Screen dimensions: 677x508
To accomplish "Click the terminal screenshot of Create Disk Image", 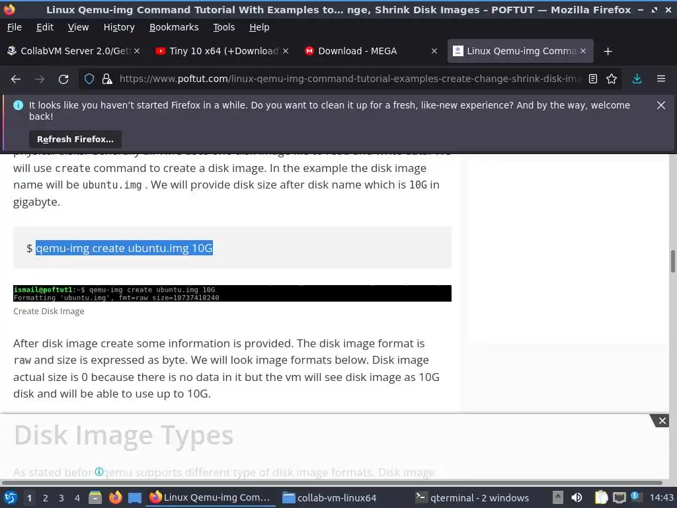I will (x=232, y=293).
